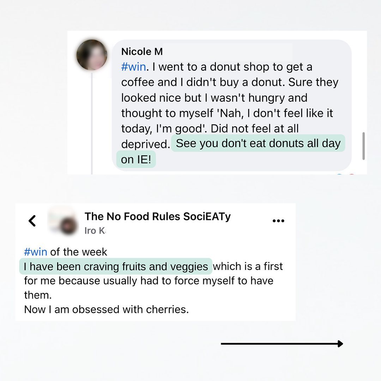
Task: Open the Iro K author name
Action: point(95,231)
